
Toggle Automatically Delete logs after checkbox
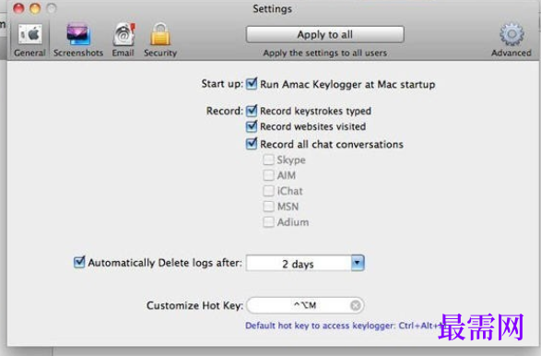coord(79,262)
